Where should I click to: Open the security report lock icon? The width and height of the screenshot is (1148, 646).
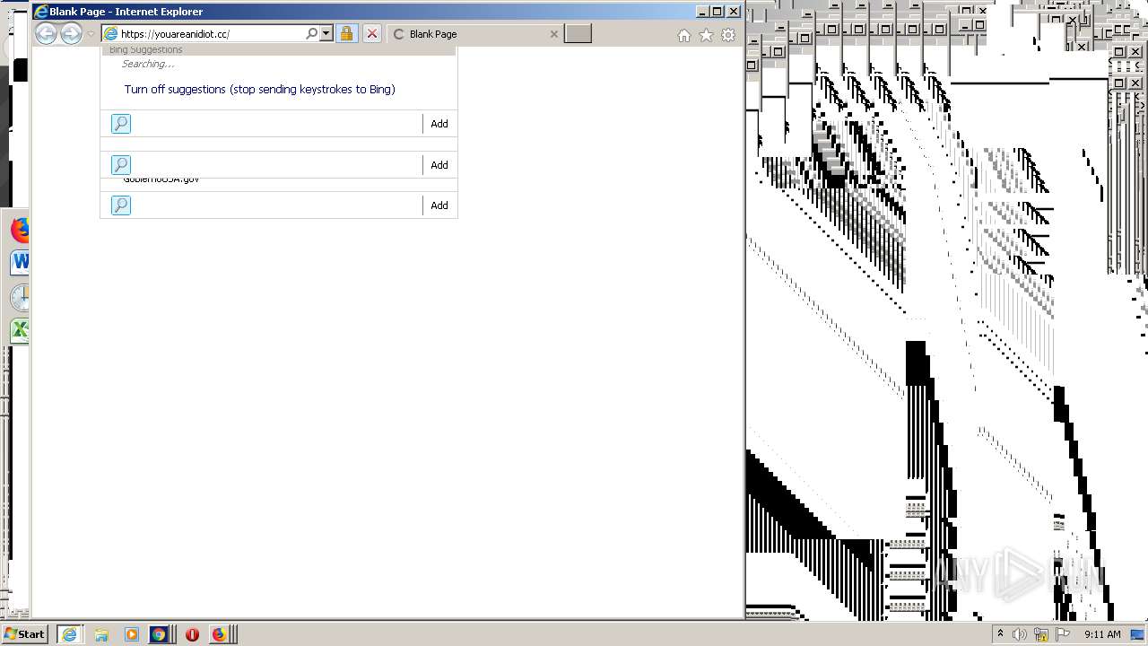point(346,34)
